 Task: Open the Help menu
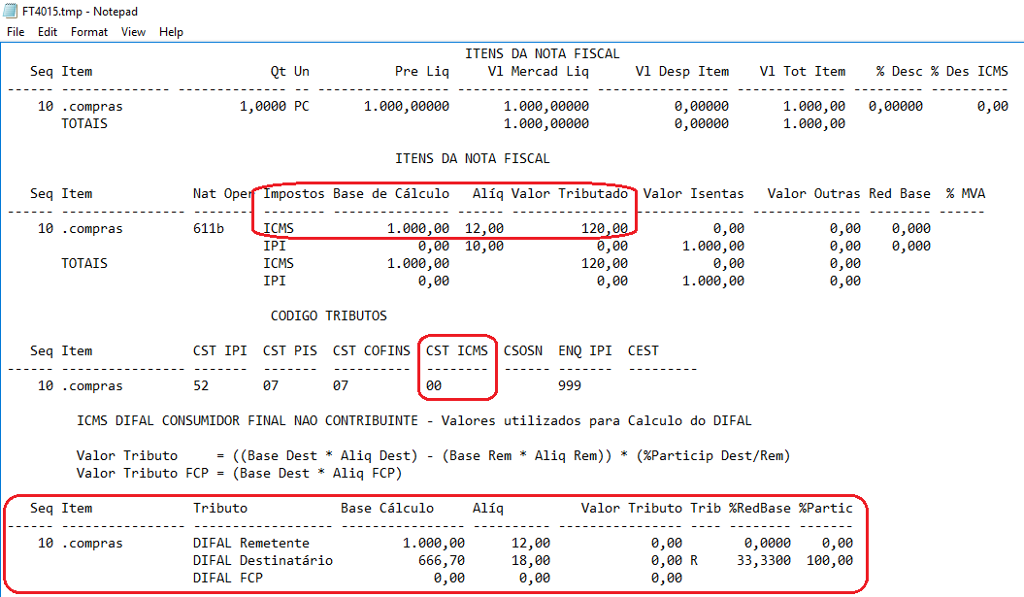tap(171, 32)
